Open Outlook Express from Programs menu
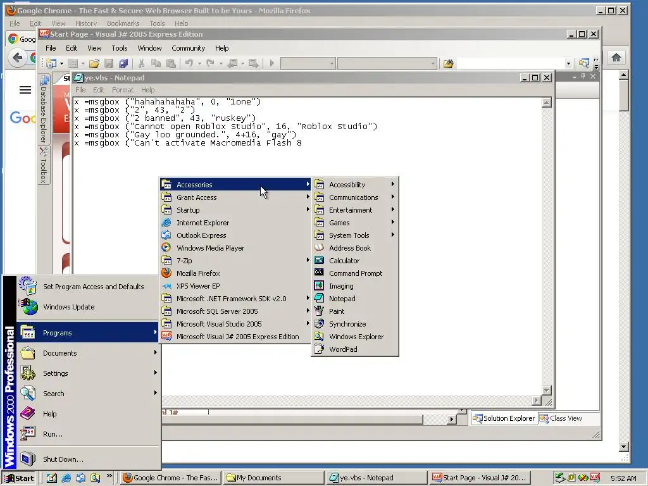The image size is (648, 486). (x=235, y=235)
